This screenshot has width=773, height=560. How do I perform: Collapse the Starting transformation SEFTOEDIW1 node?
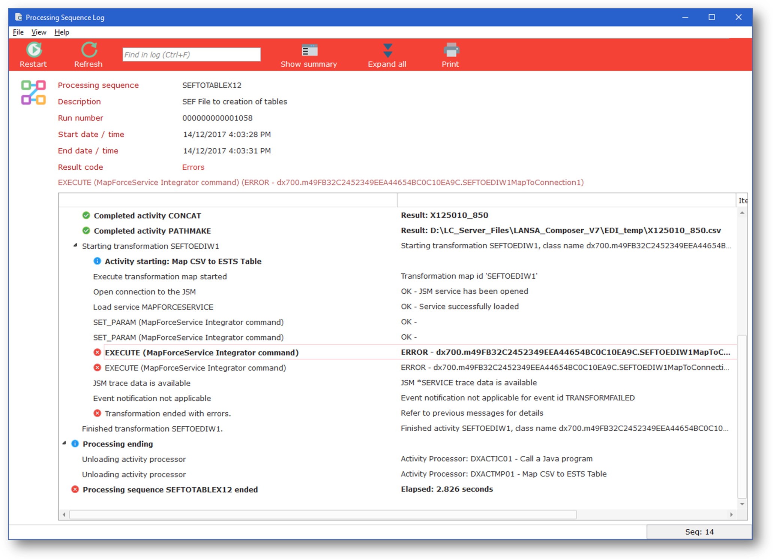point(75,246)
